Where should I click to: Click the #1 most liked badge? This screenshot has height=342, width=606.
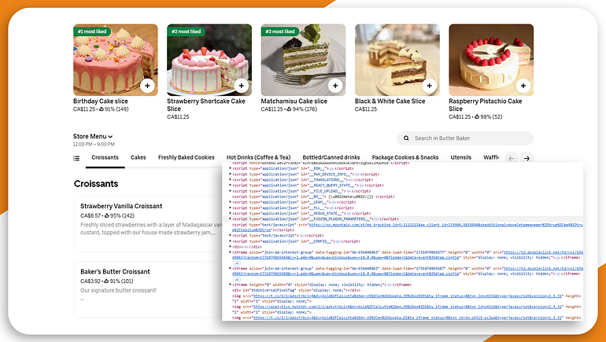[92, 31]
